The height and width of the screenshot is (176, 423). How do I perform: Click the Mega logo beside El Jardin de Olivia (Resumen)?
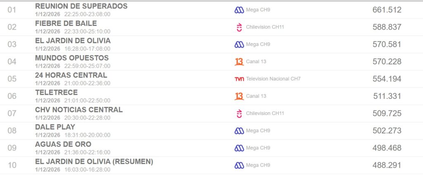coord(239,165)
